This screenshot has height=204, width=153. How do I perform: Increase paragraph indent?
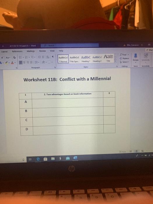point(43,57)
